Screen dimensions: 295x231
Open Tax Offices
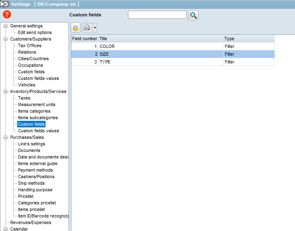pyautogui.click(x=30, y=45)
